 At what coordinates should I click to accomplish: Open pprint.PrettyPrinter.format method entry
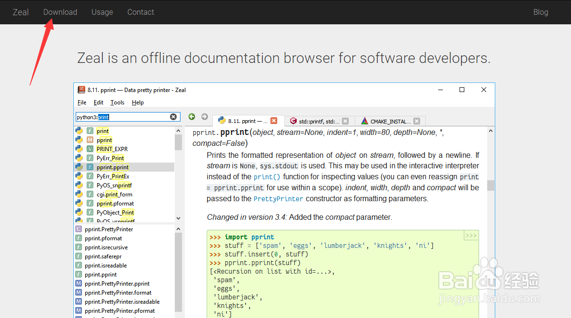pos(118,293)
